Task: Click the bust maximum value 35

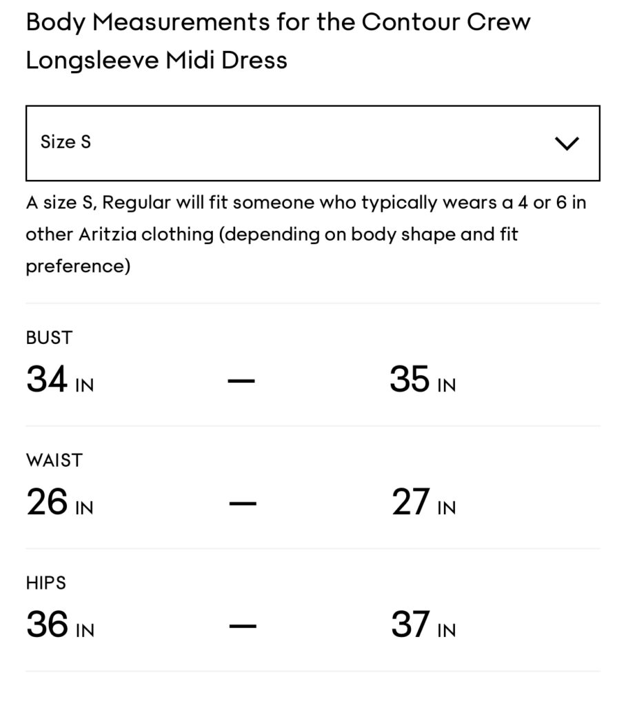Action: (x=410, y=379)
